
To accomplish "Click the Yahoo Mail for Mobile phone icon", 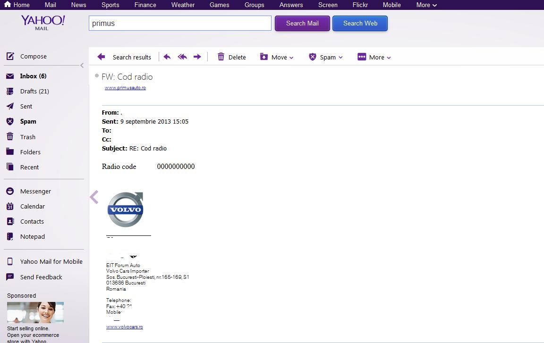I will (x=10, y=261).
